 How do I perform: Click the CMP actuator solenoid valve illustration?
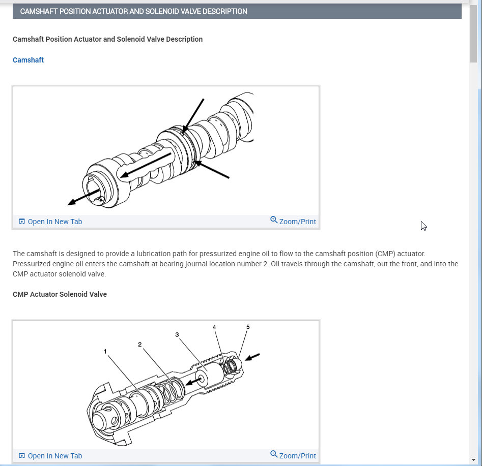(x=166, y=385)
